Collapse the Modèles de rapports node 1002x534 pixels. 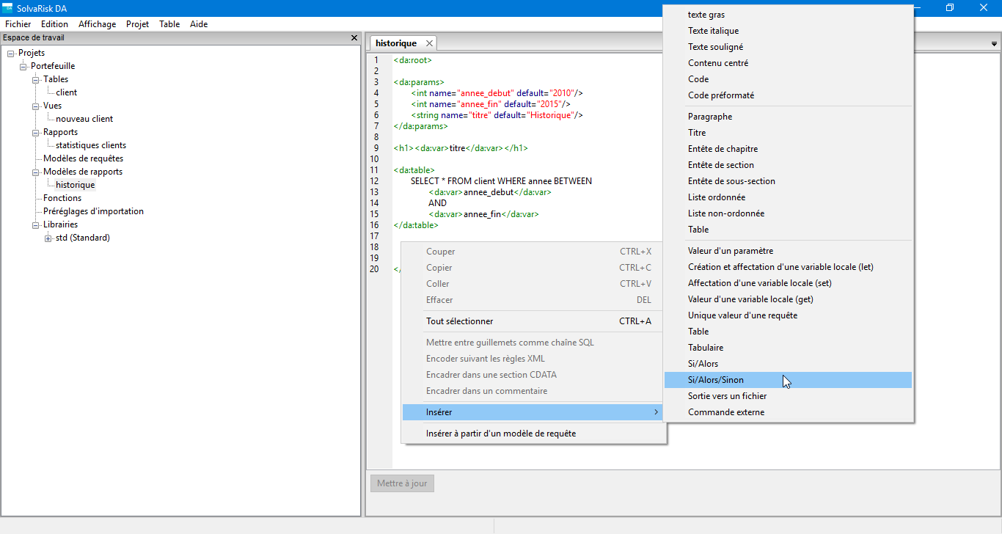point(36,172)
